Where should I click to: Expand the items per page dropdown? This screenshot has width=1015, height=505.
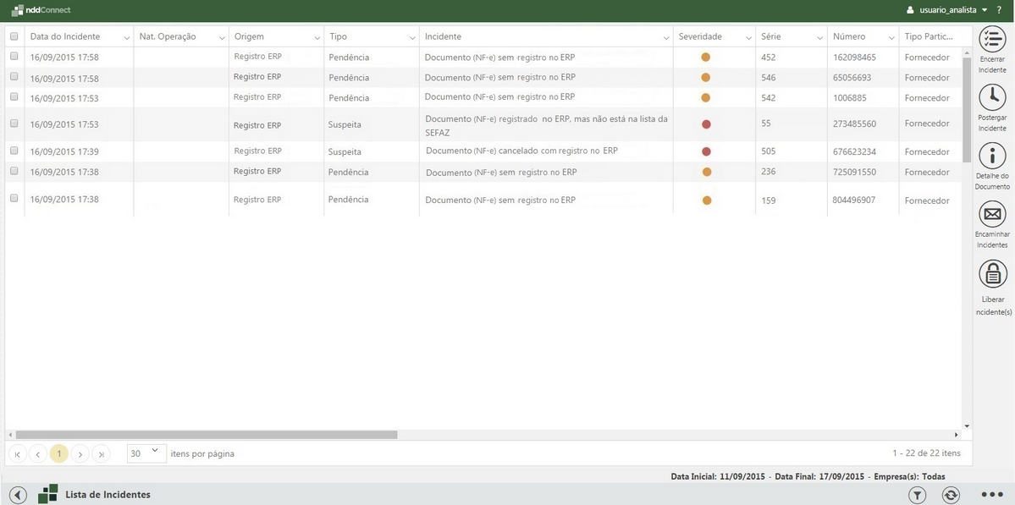145,453
